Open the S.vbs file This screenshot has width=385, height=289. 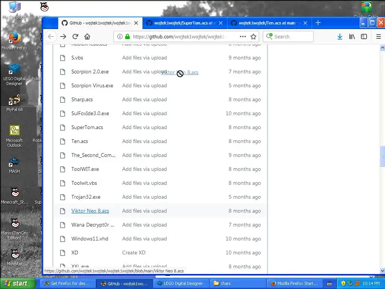pos(77,58)
